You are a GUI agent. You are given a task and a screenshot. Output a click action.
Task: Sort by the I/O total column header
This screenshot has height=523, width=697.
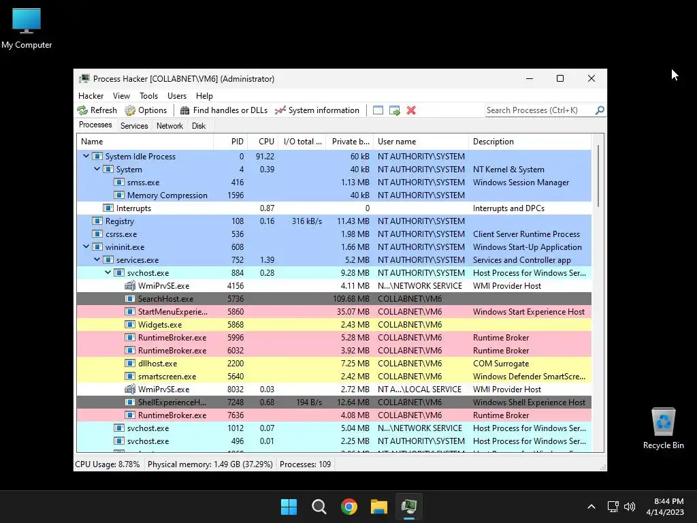(x=302, y=142)
